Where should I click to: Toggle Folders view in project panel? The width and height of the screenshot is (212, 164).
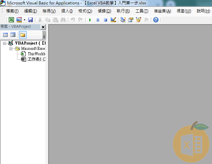22,34
